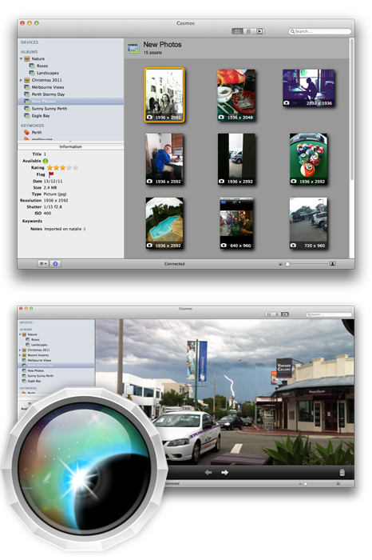372x560 pixels.
Task: Switch to grid view in bottom Cosmos window
Action: [268, 314]
